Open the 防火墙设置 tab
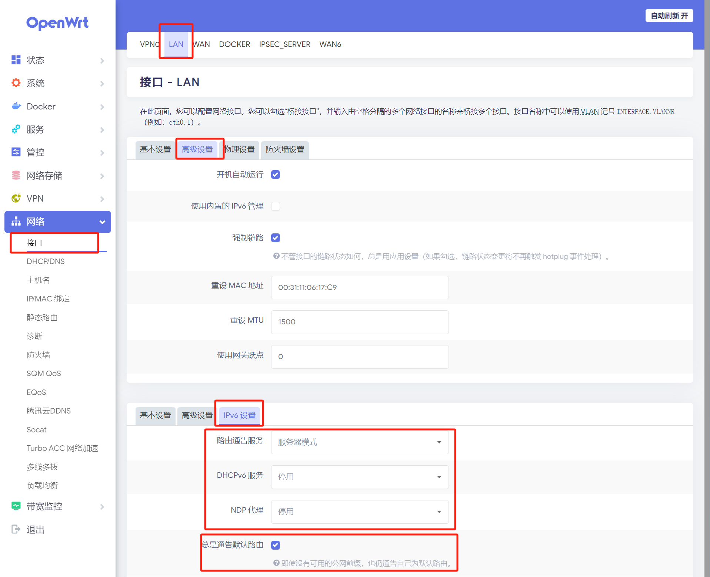 (284, 149)
